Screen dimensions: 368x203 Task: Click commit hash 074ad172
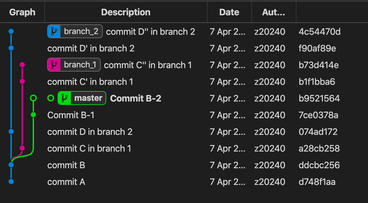(x=318, y=132)
